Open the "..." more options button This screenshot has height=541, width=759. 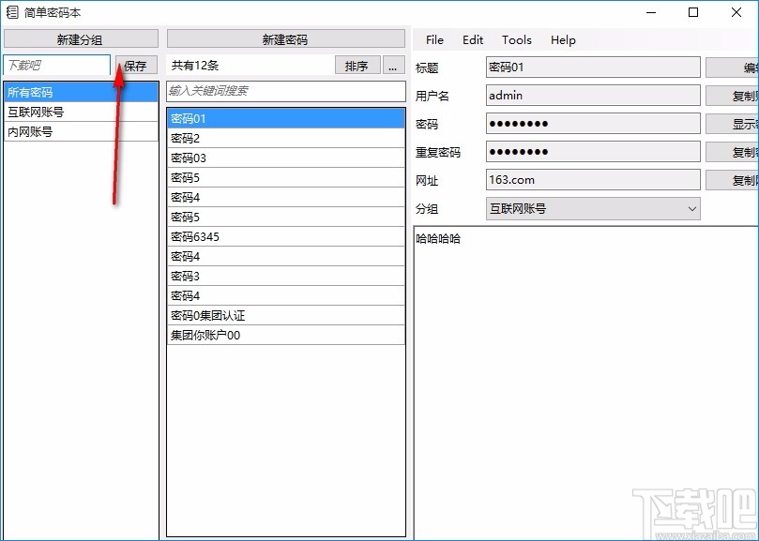[393, 65]
